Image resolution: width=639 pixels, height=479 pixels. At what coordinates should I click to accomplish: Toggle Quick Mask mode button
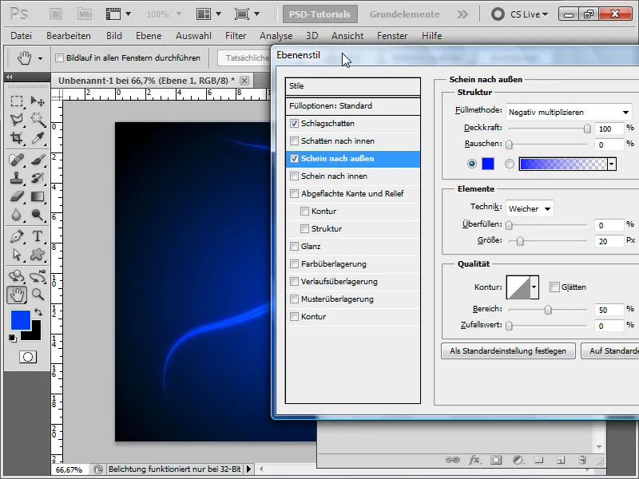pyautogui.click(x=28, y=357)
